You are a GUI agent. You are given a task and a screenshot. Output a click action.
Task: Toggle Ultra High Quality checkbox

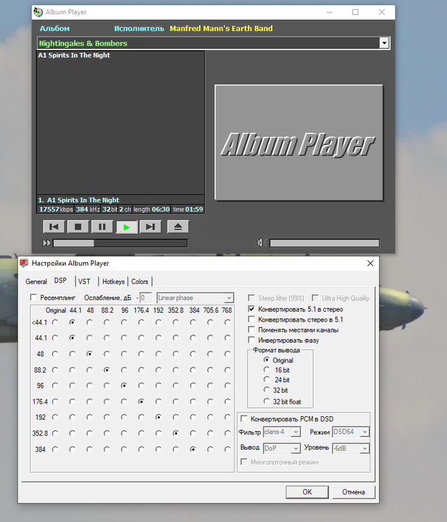(x=315, y=298)
